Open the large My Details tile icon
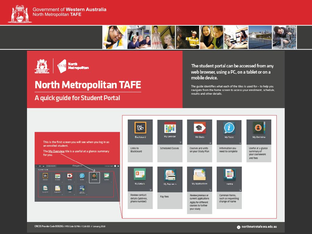 tap(140, 174)
